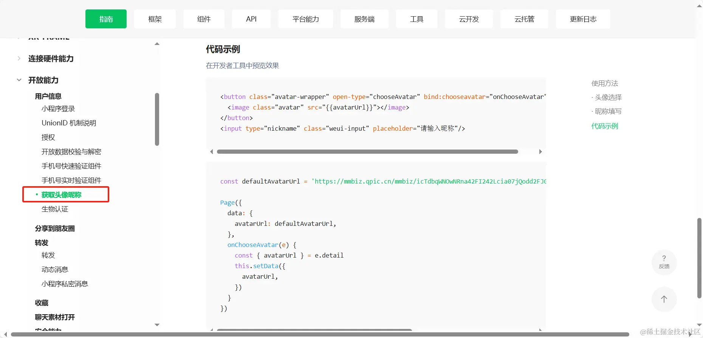
Task: Click the sidebar scroll-up arrow
Action: pyautogui.click(x=157, y=44)
